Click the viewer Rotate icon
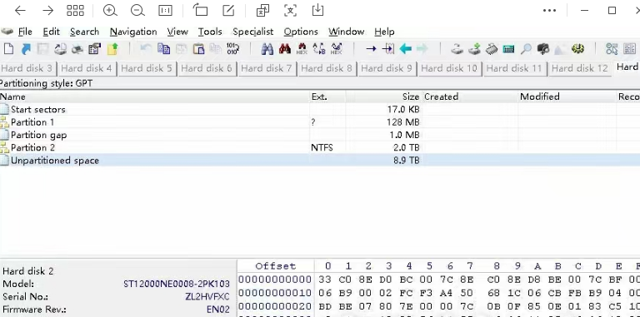 (200, 10)
